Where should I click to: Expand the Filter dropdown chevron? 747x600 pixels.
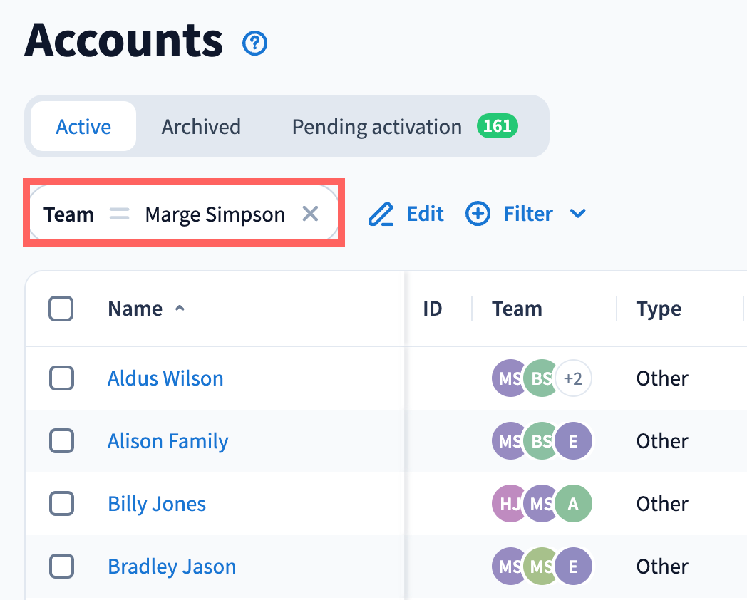[x=578, y=214]
